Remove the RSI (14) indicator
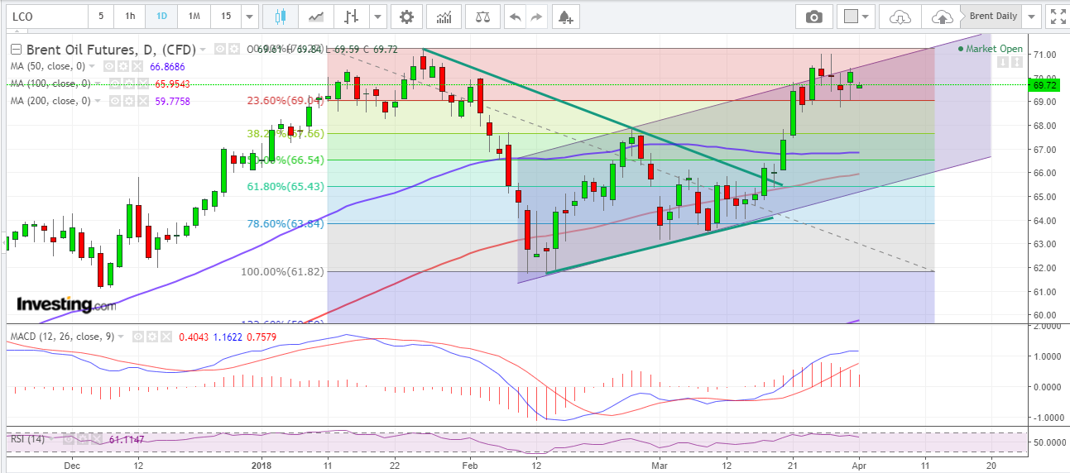 97,439
